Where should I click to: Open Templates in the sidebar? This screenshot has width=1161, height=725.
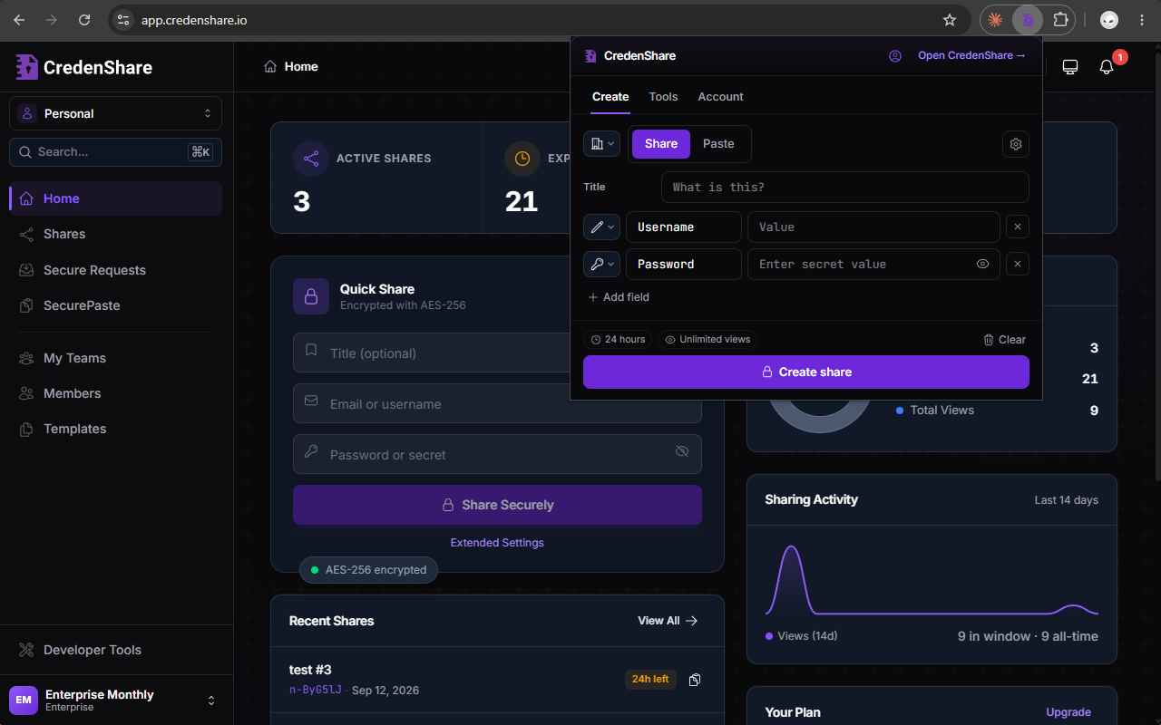click(115, 429)
